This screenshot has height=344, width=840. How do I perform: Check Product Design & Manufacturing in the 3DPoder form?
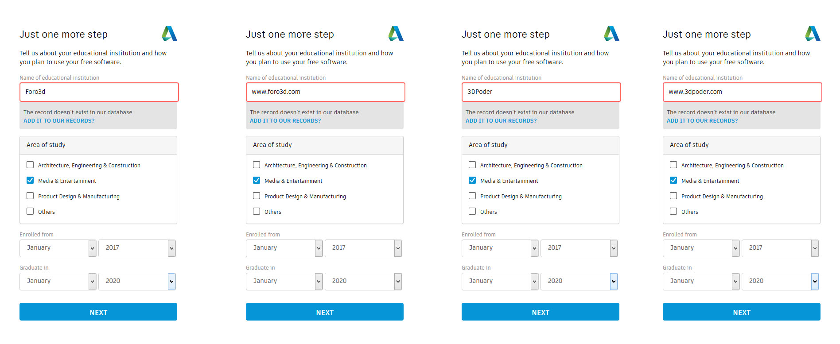click(x=472, y=196)
